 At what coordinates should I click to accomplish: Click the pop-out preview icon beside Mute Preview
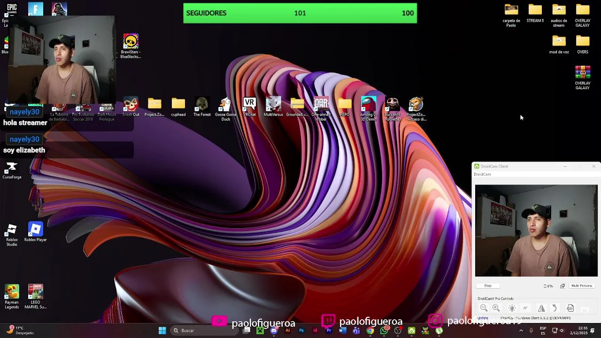coord(562,285)
